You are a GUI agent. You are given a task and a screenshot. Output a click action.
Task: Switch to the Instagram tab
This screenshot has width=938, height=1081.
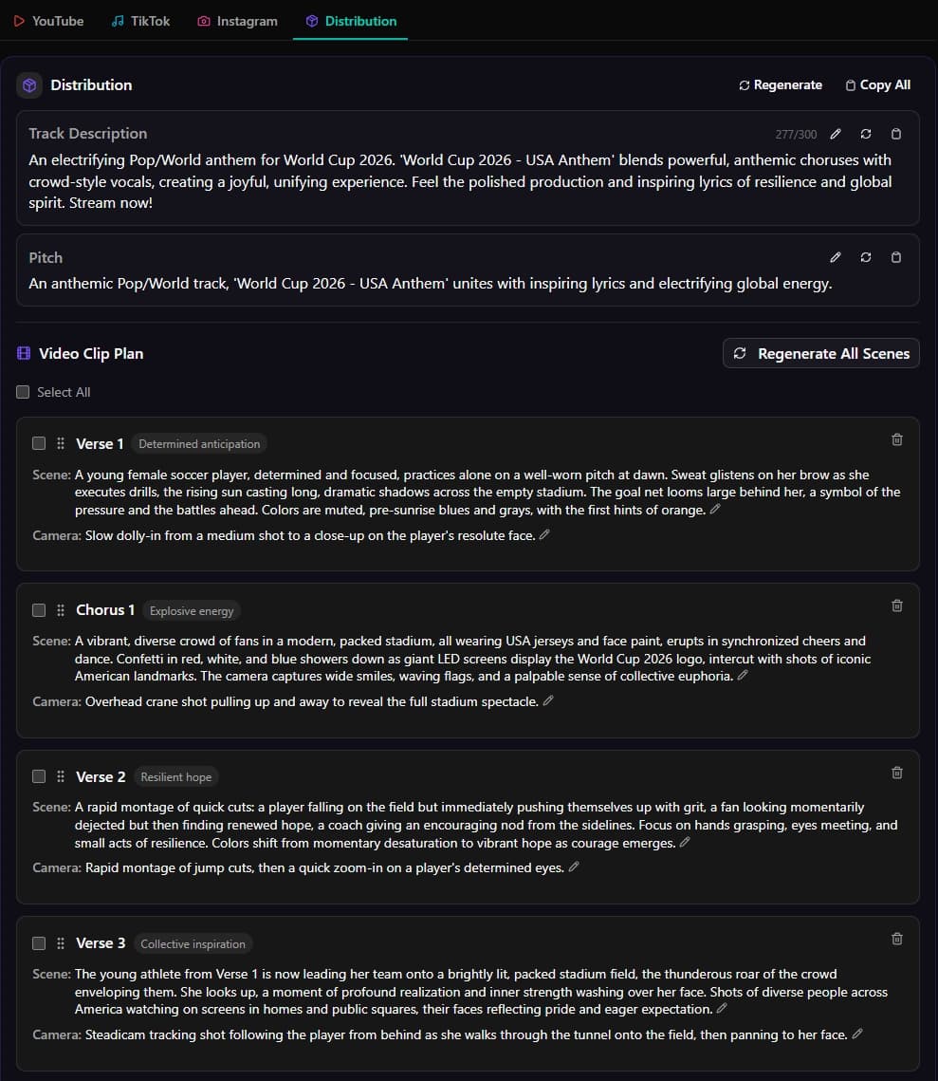[237, 21]
